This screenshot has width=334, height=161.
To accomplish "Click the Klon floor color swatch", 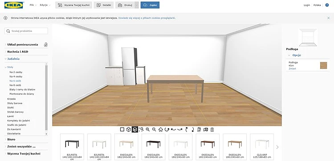I will coord(323,65).
